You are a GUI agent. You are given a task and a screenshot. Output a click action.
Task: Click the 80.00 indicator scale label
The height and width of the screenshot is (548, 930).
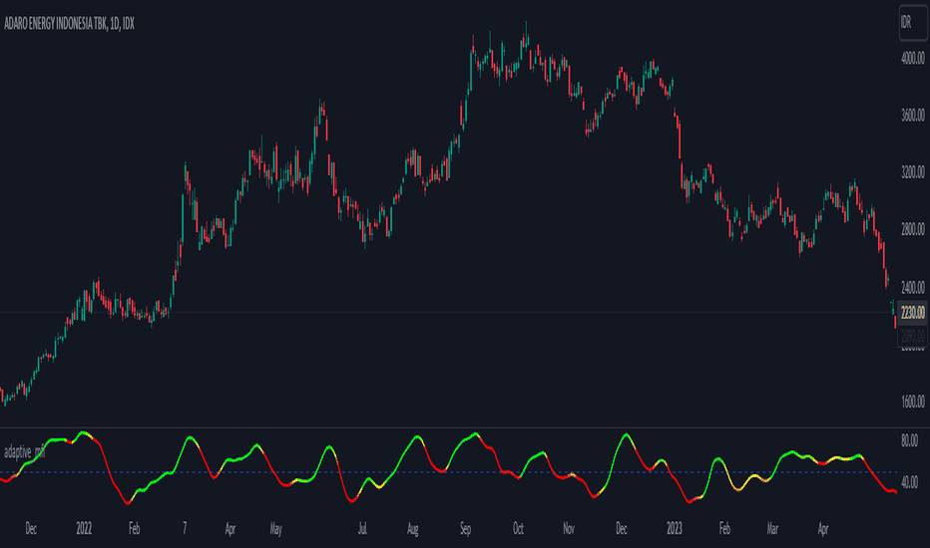click(x=909, y=440)
